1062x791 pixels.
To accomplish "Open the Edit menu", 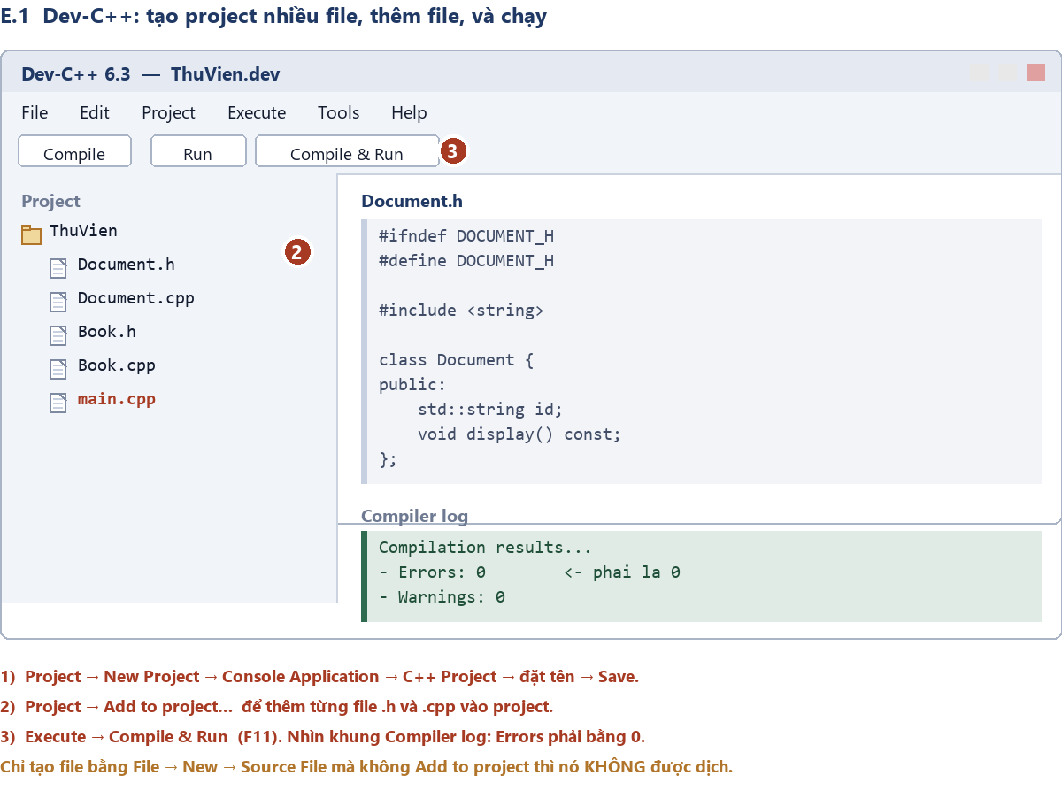I will (95, 112).
